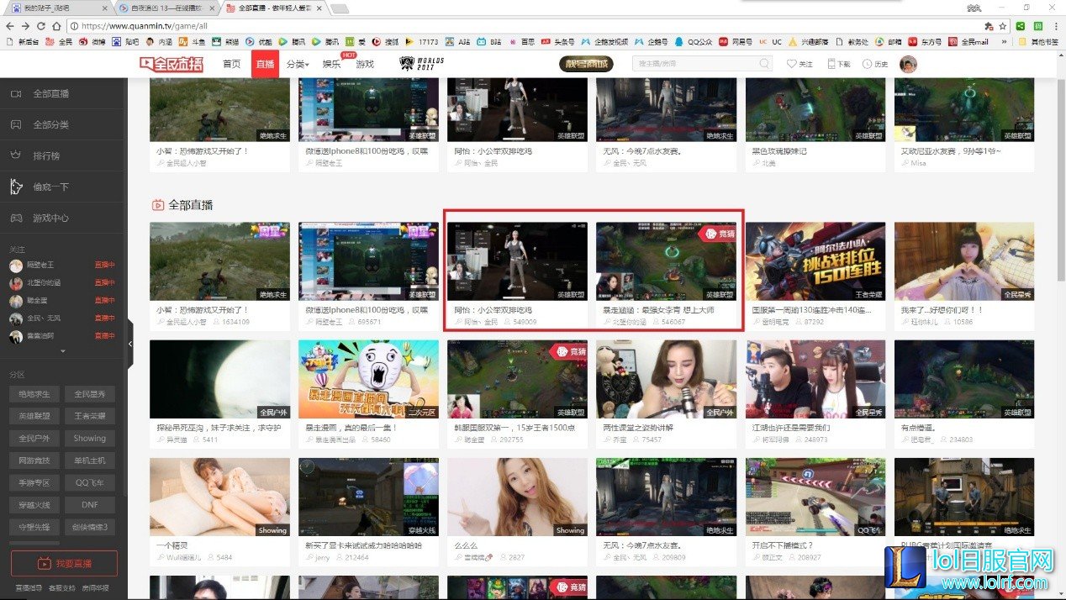
Task: Click the user avatar in header
Action: [908, 64]
